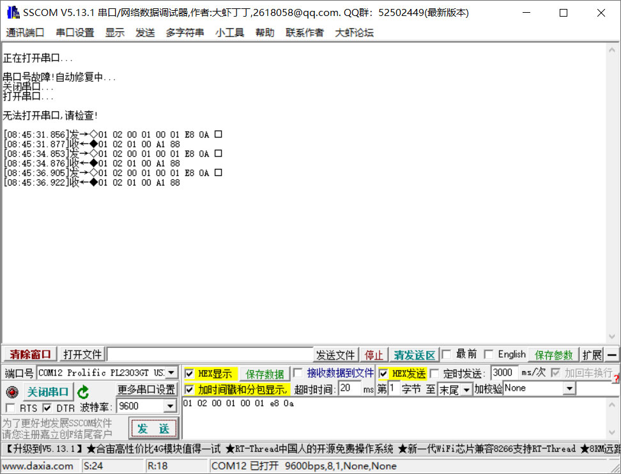Screen dimensions: 621x474
Task: Click the 08:45:34.876 received log line
Action: point(91,163)
